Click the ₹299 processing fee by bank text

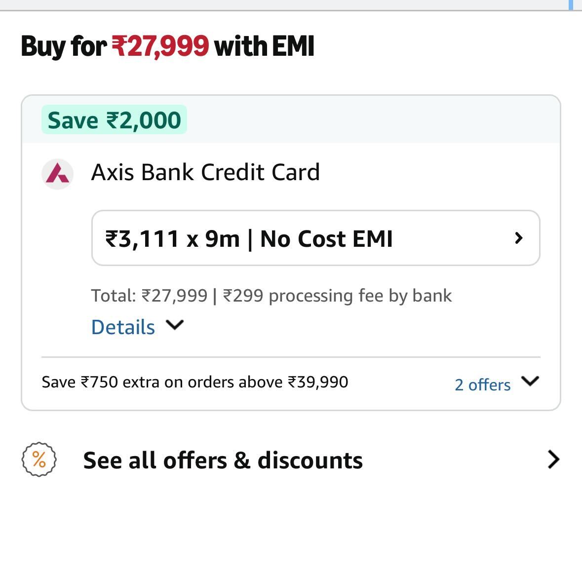click(337, 296)
